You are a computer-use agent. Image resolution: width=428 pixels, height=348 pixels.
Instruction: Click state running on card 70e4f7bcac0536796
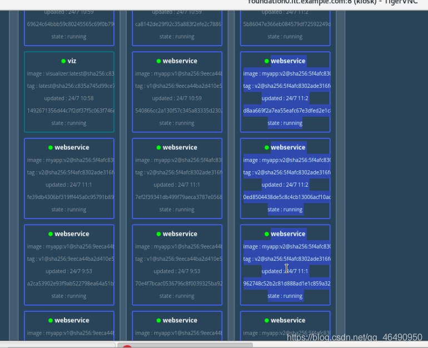[177, 296]
